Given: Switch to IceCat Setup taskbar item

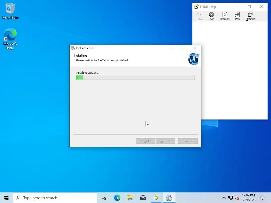Looking at the screenshot, I should tap(169, 198).
